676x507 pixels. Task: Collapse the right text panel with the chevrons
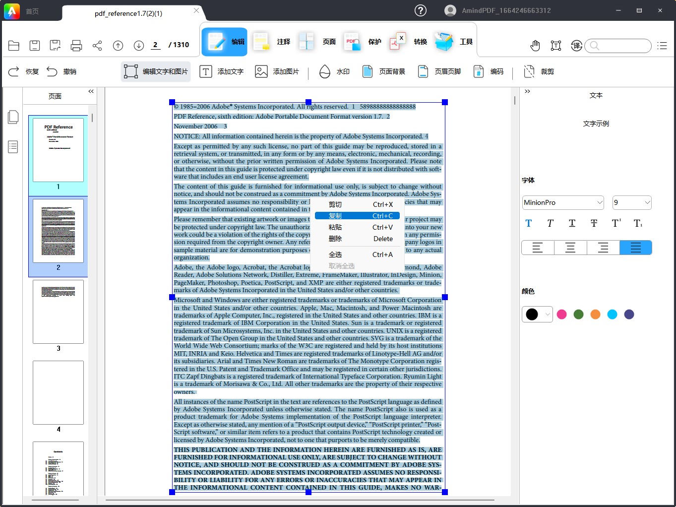pos(527,91)
